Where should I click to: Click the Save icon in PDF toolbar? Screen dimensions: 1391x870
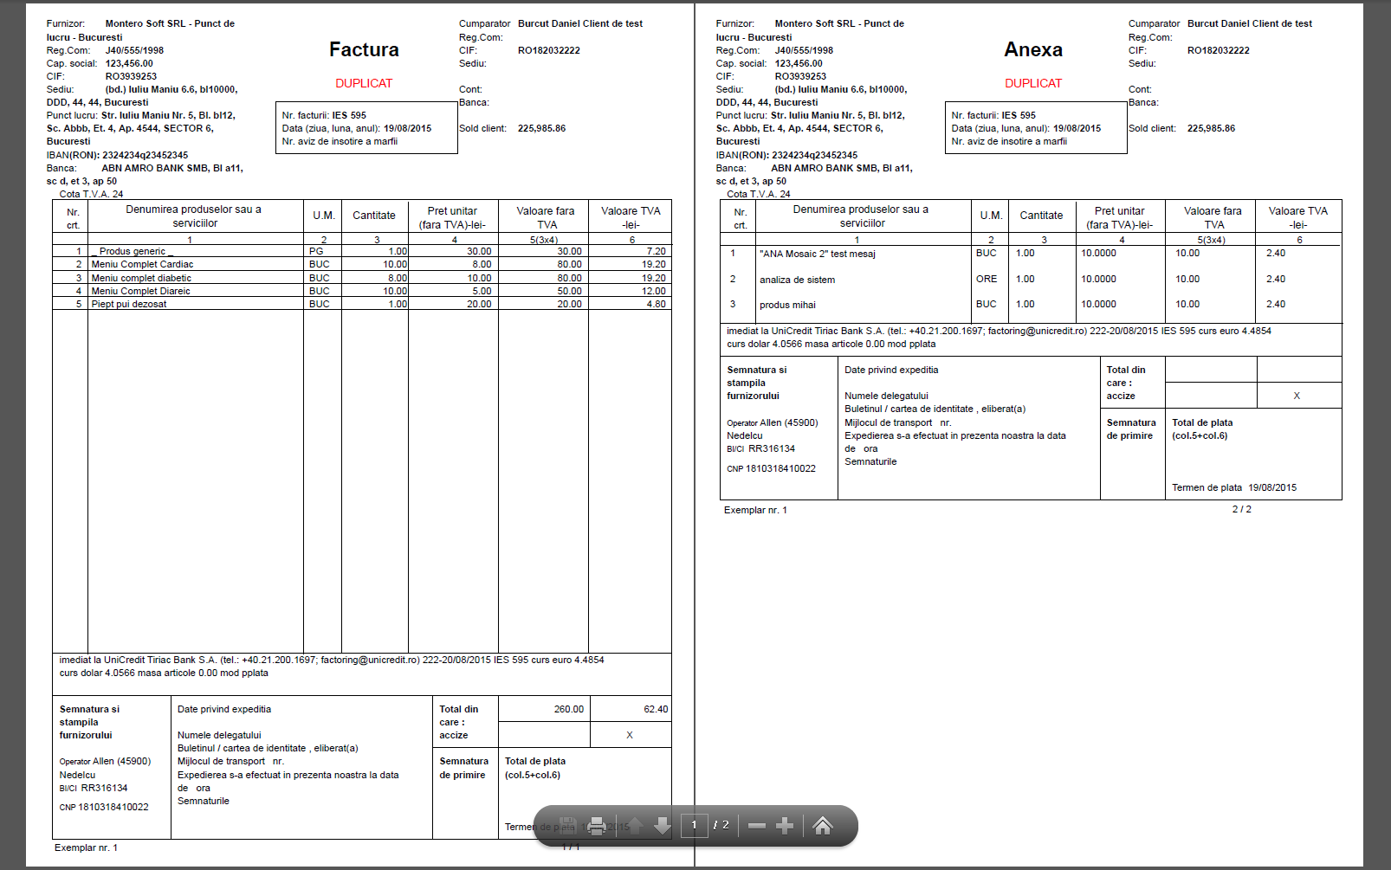[x=567, y=826]
